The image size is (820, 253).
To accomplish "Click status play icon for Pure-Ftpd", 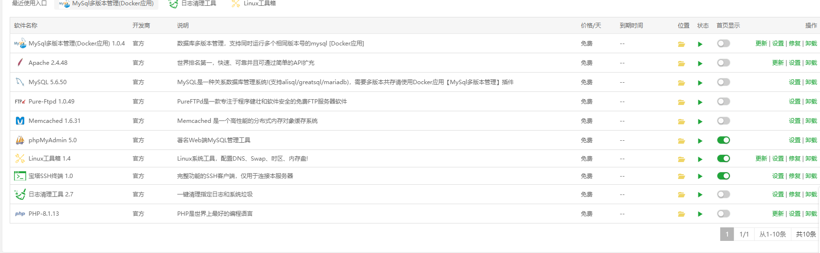I will click(x=700, y=102).
